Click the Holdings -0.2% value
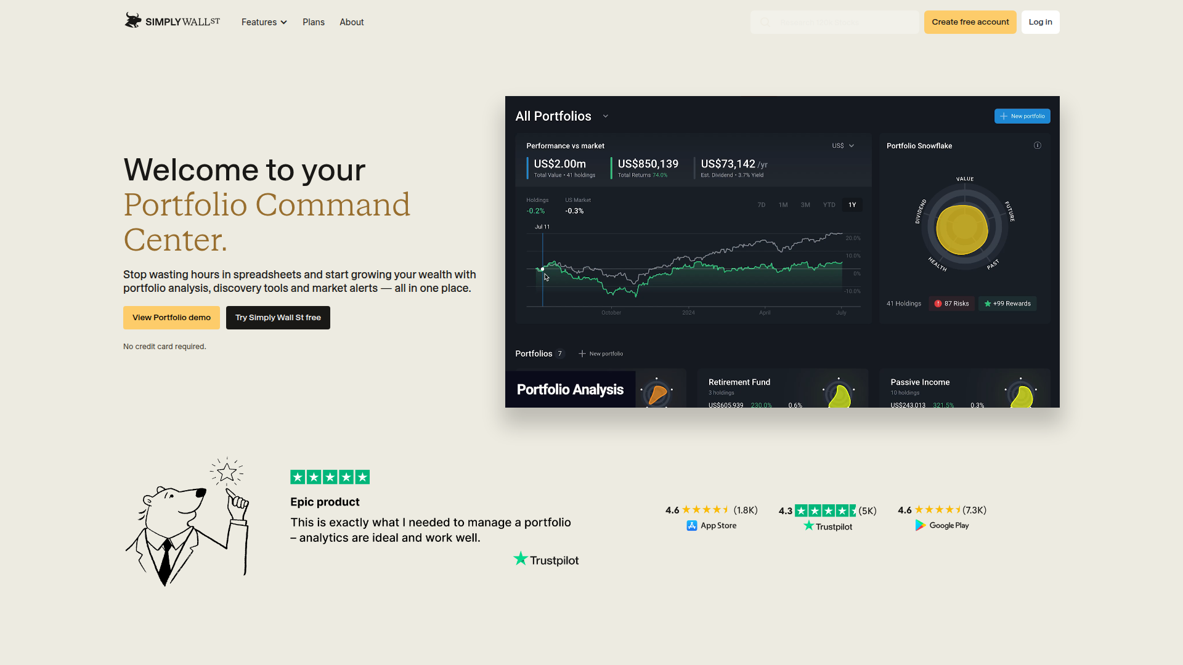 point(535,211)
